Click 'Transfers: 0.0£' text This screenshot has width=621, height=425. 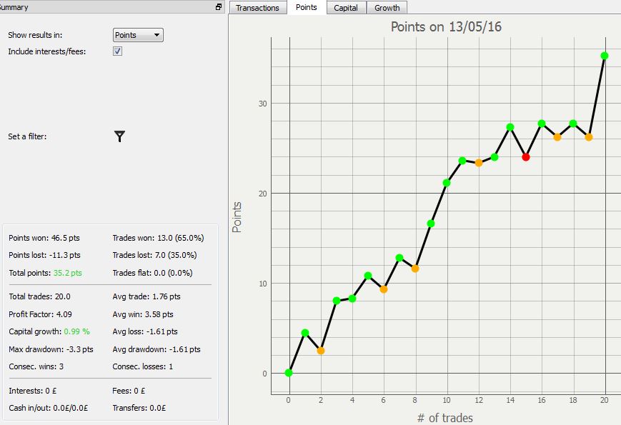tap(139, 408)
